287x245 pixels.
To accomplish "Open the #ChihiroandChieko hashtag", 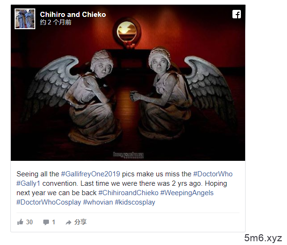I will (128, 193).
